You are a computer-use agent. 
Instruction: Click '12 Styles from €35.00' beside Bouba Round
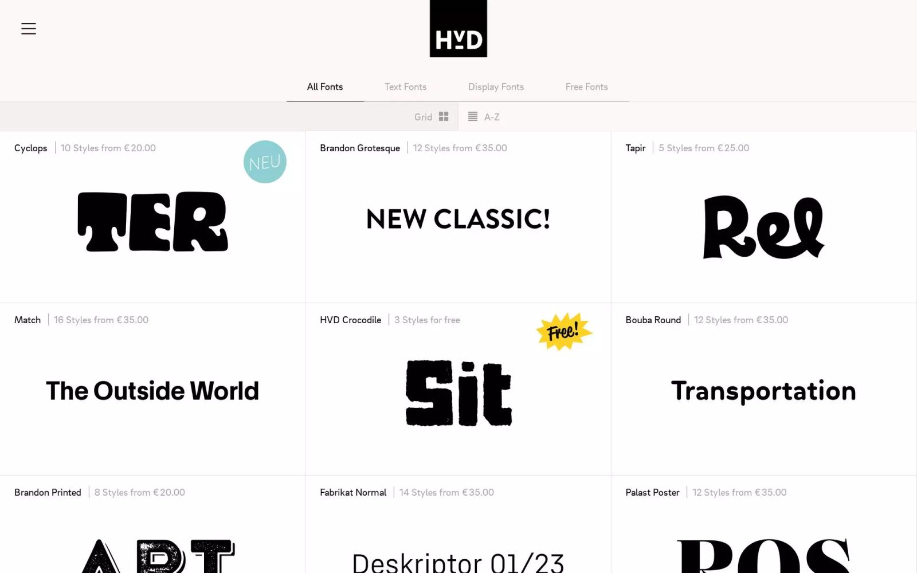click(741, 320)
